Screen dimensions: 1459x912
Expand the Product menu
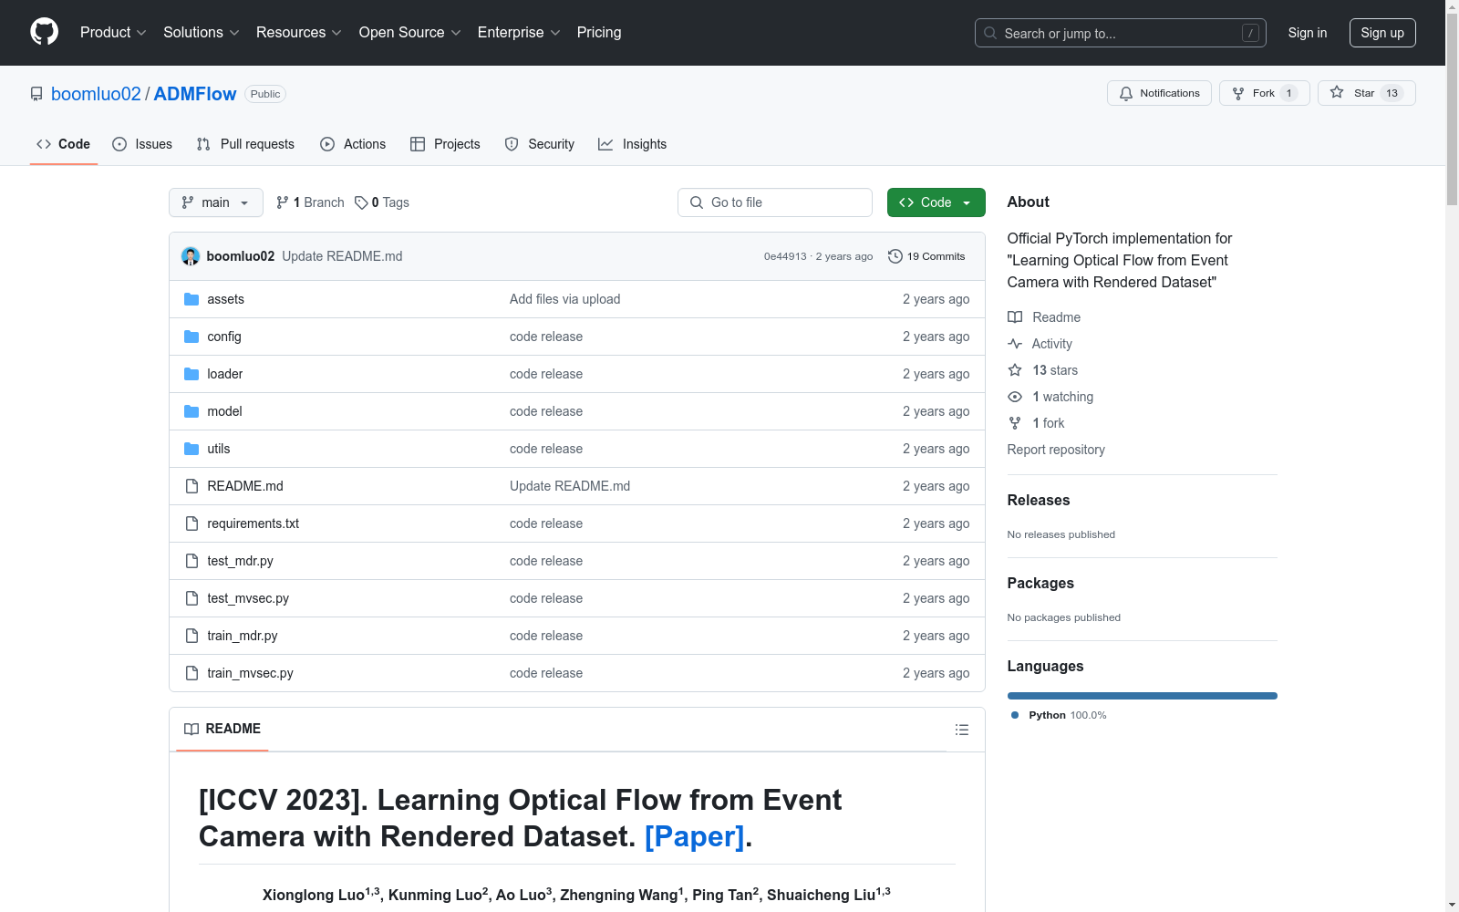(x=113, y=33)
